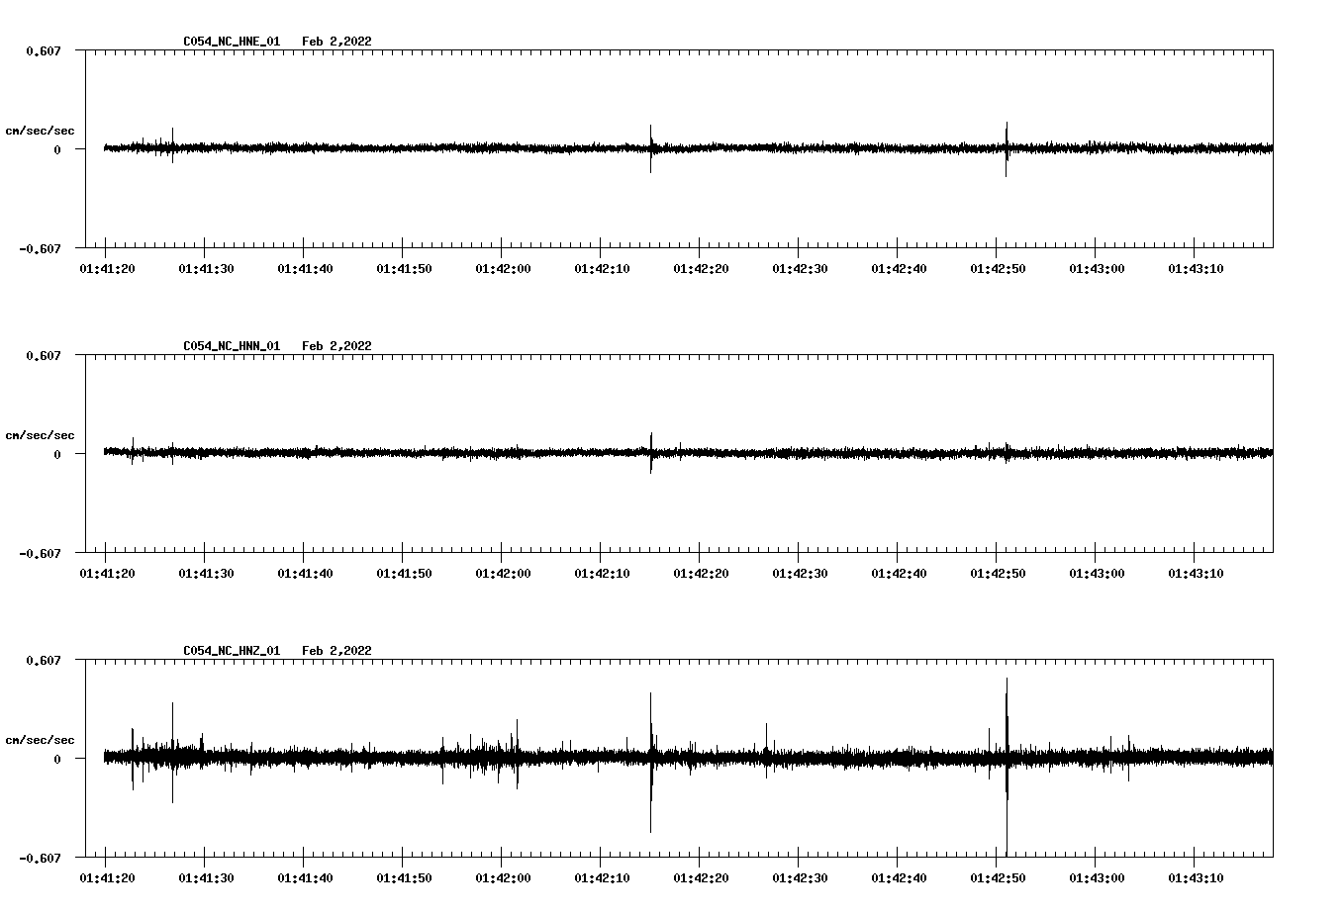Click the 01:42:30 time label under HNZ plot

click(x=800, y=878)
